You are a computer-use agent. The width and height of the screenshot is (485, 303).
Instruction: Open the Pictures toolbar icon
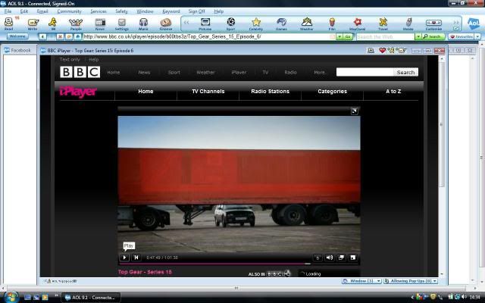pyautogui.click(x=205, y=23)
